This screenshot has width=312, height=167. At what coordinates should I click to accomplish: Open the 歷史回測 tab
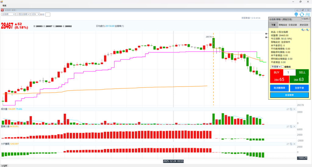(303, 25)
